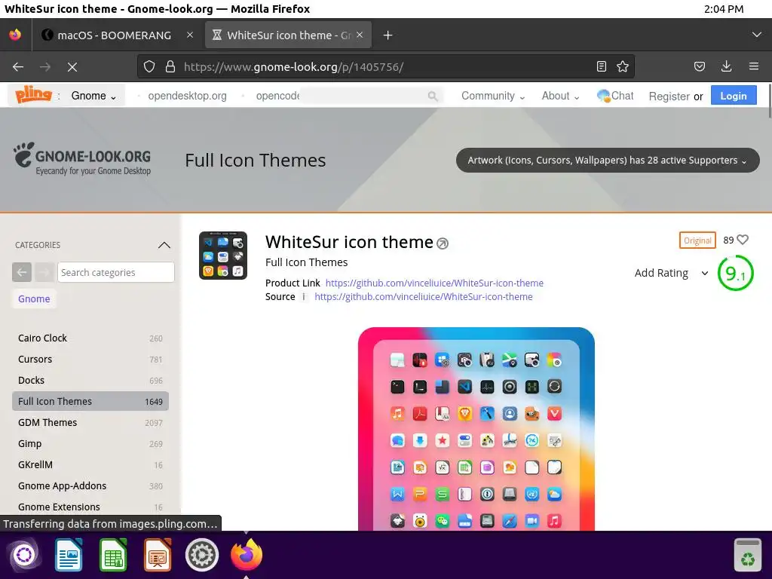Toggle reader view icon in address bar
772x579 pixels.
pyautogui.click(x=601, y=66)
